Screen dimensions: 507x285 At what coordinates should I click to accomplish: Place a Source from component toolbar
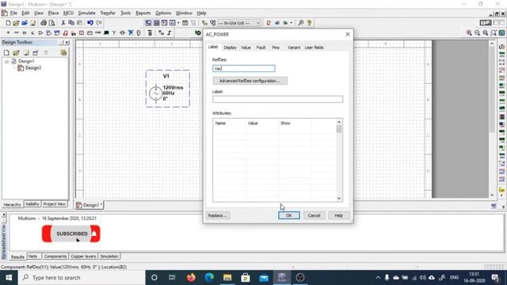(x=9, y=33)
